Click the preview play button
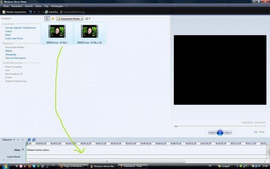Image resolution: width=270 pixels, height=169 pixels. 220,133
